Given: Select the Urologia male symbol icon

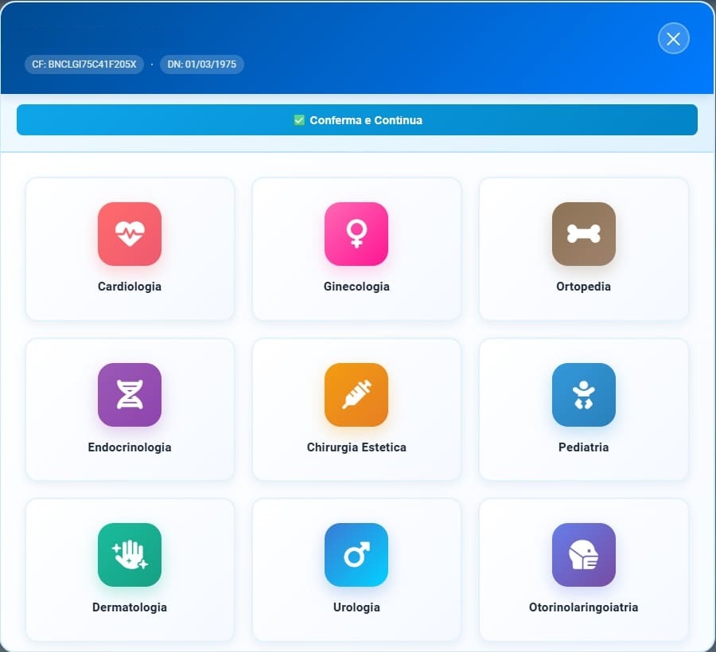Looking at the screenshot, I should pos(356,555).
